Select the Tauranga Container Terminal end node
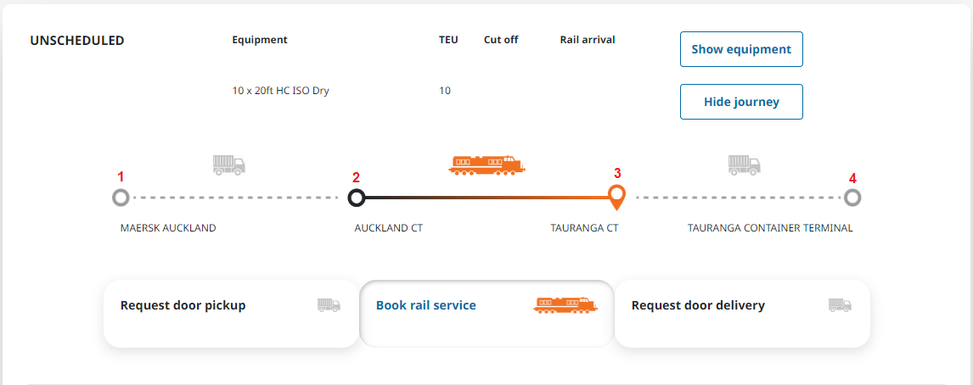Screen dimensions: 973x385 [852, 198]
